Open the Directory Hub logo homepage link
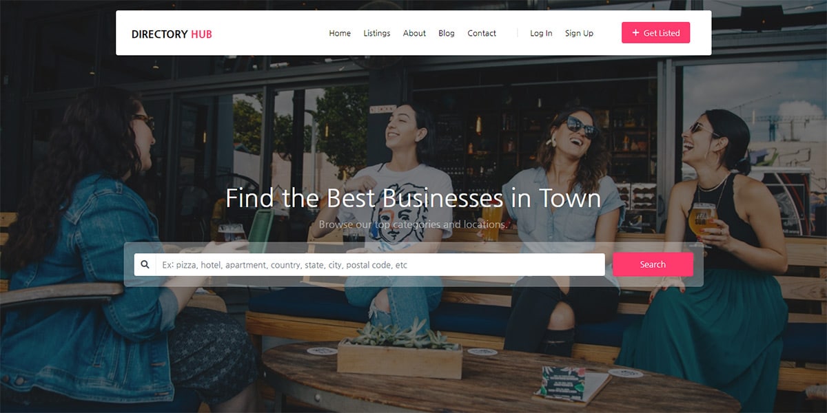Image resolution: width=827 pixels, height=413 pixels. pyautogui.click(x=172, y=34)
